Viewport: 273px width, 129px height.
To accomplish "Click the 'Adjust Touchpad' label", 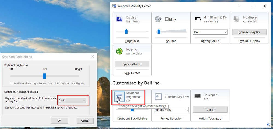I will point(210,119).
